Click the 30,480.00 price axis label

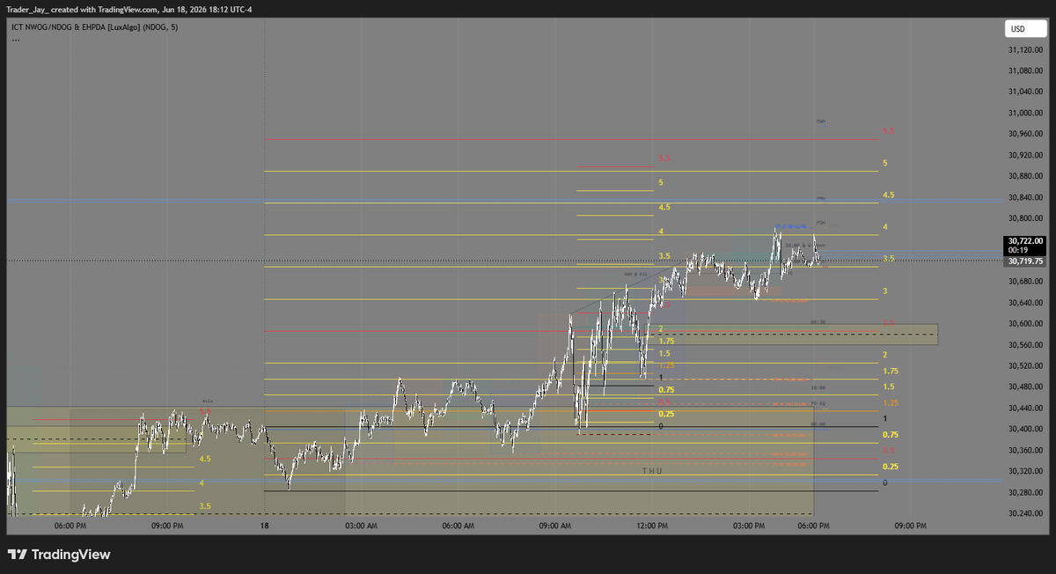[1026, 387]
